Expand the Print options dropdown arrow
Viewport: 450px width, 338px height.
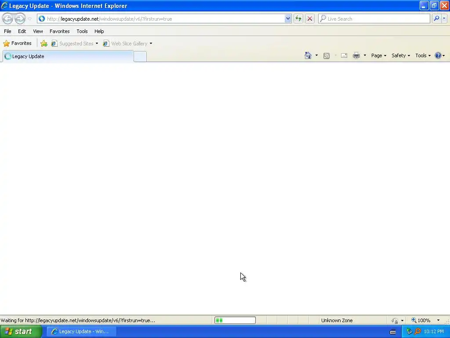(x=365, y=55)
